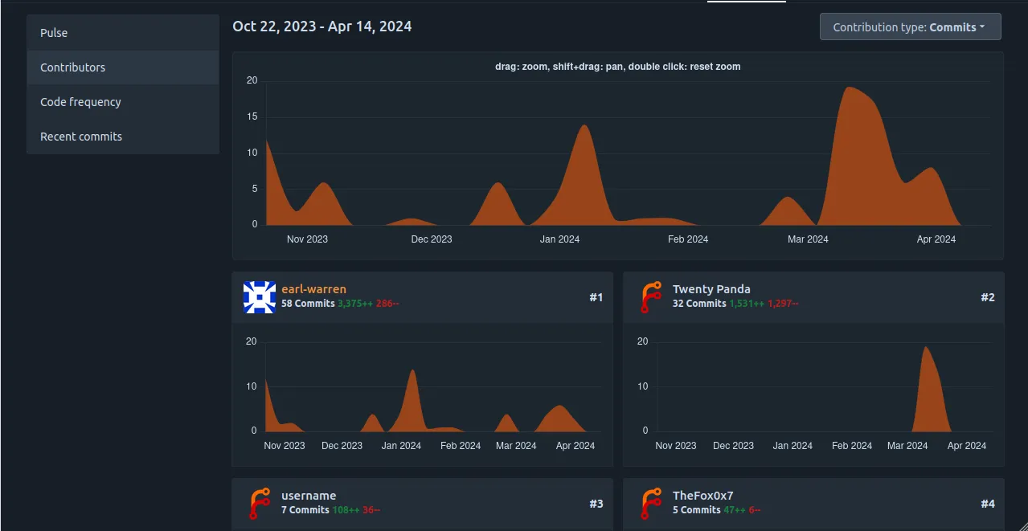1028x531 pixels.
Task: Click Twenty Panda's Forgejo logo avatar
Action: 651,297
